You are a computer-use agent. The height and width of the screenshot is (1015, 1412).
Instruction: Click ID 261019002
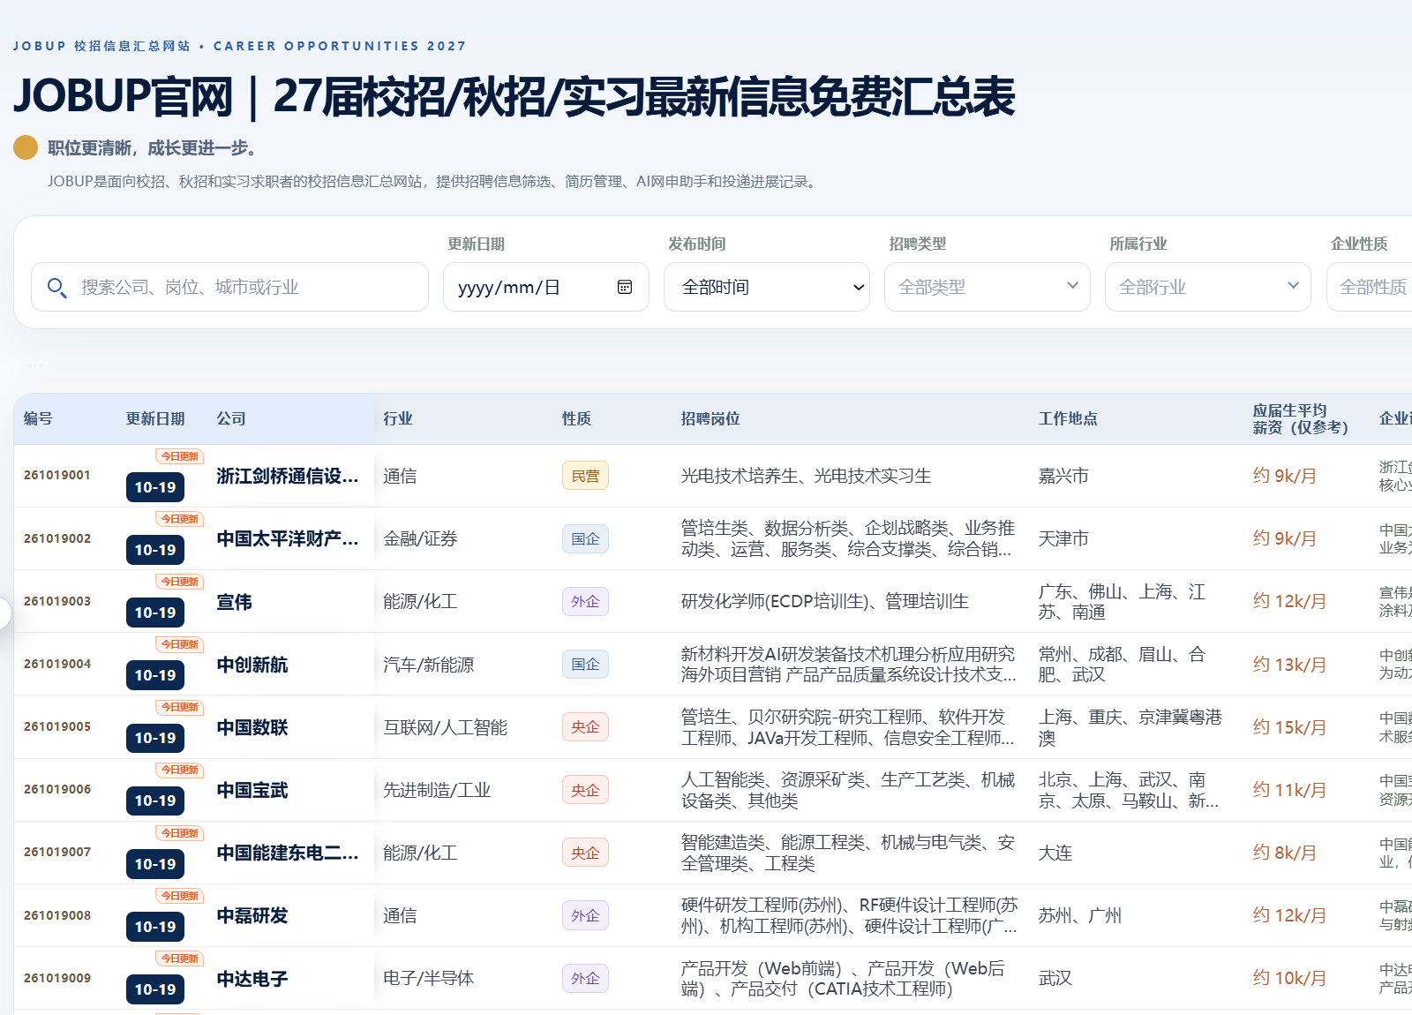[57, 538]
